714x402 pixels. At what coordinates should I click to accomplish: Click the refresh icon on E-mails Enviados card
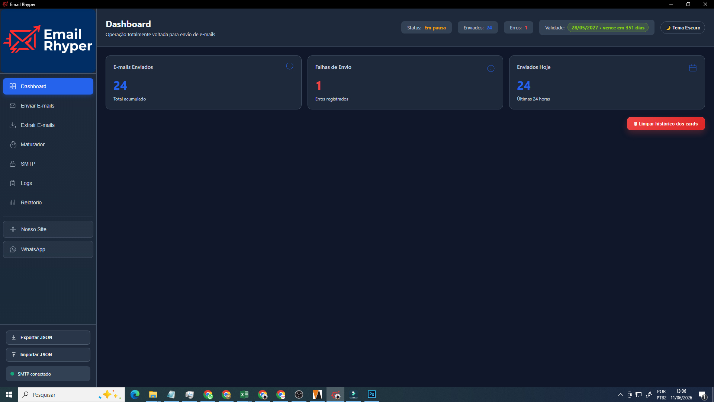click(290, 66)
